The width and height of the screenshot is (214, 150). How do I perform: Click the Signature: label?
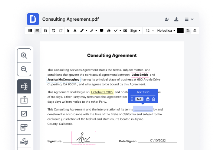[55, 141]
